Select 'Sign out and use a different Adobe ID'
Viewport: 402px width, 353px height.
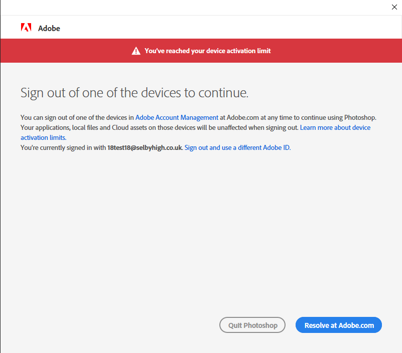(237, 147)
